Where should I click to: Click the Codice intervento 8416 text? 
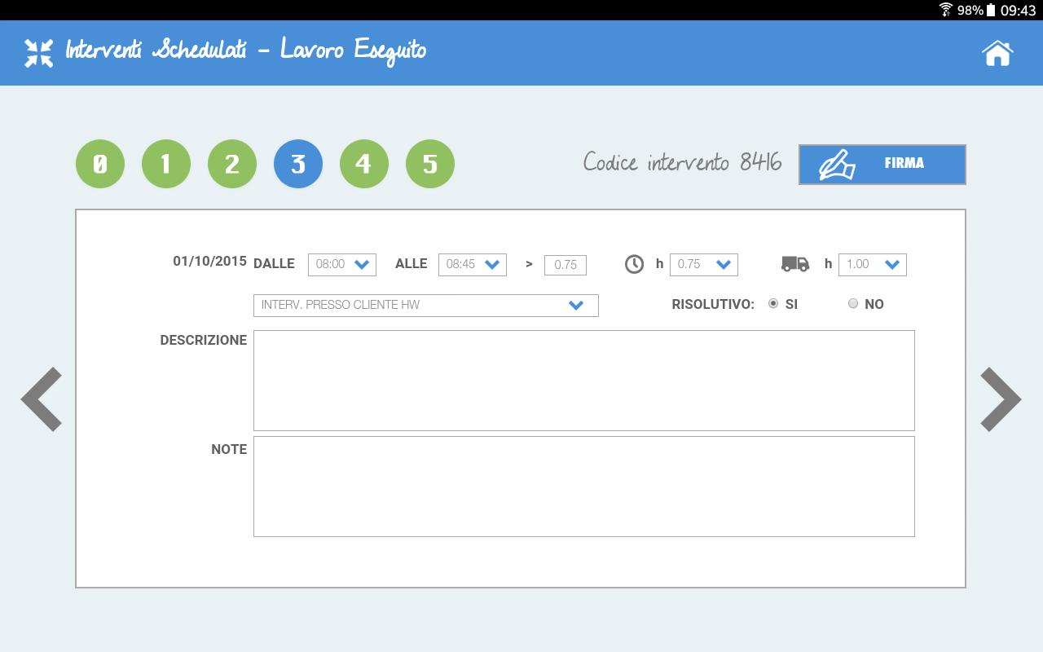(683, 162)
